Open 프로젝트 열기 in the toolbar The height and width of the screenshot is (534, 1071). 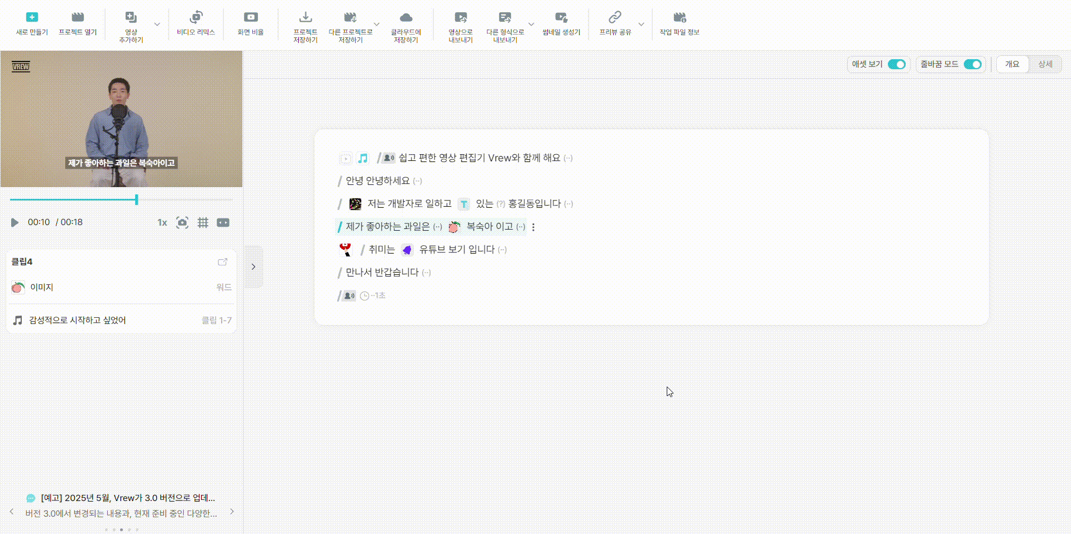[x=78, y=23]
